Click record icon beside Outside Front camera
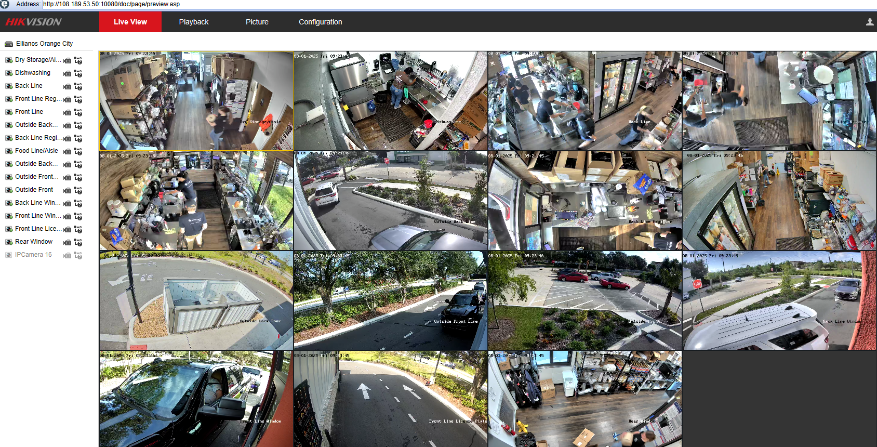Image resolution: width=877 pixels, height=447 pixels. pos(67,190)
